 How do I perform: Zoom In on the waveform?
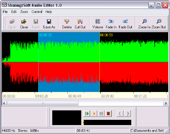(144, 24)
